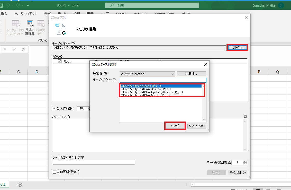Toggle the 自動更新(秒)(A) checkbox
This screenshot has height=190, width=291.
pyautogui.click(x=54, y=172)
